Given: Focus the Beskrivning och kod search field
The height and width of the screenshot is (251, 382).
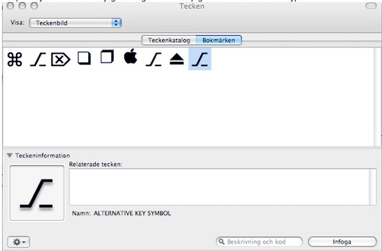Looking at the screenshot, I should pos(259,242).
